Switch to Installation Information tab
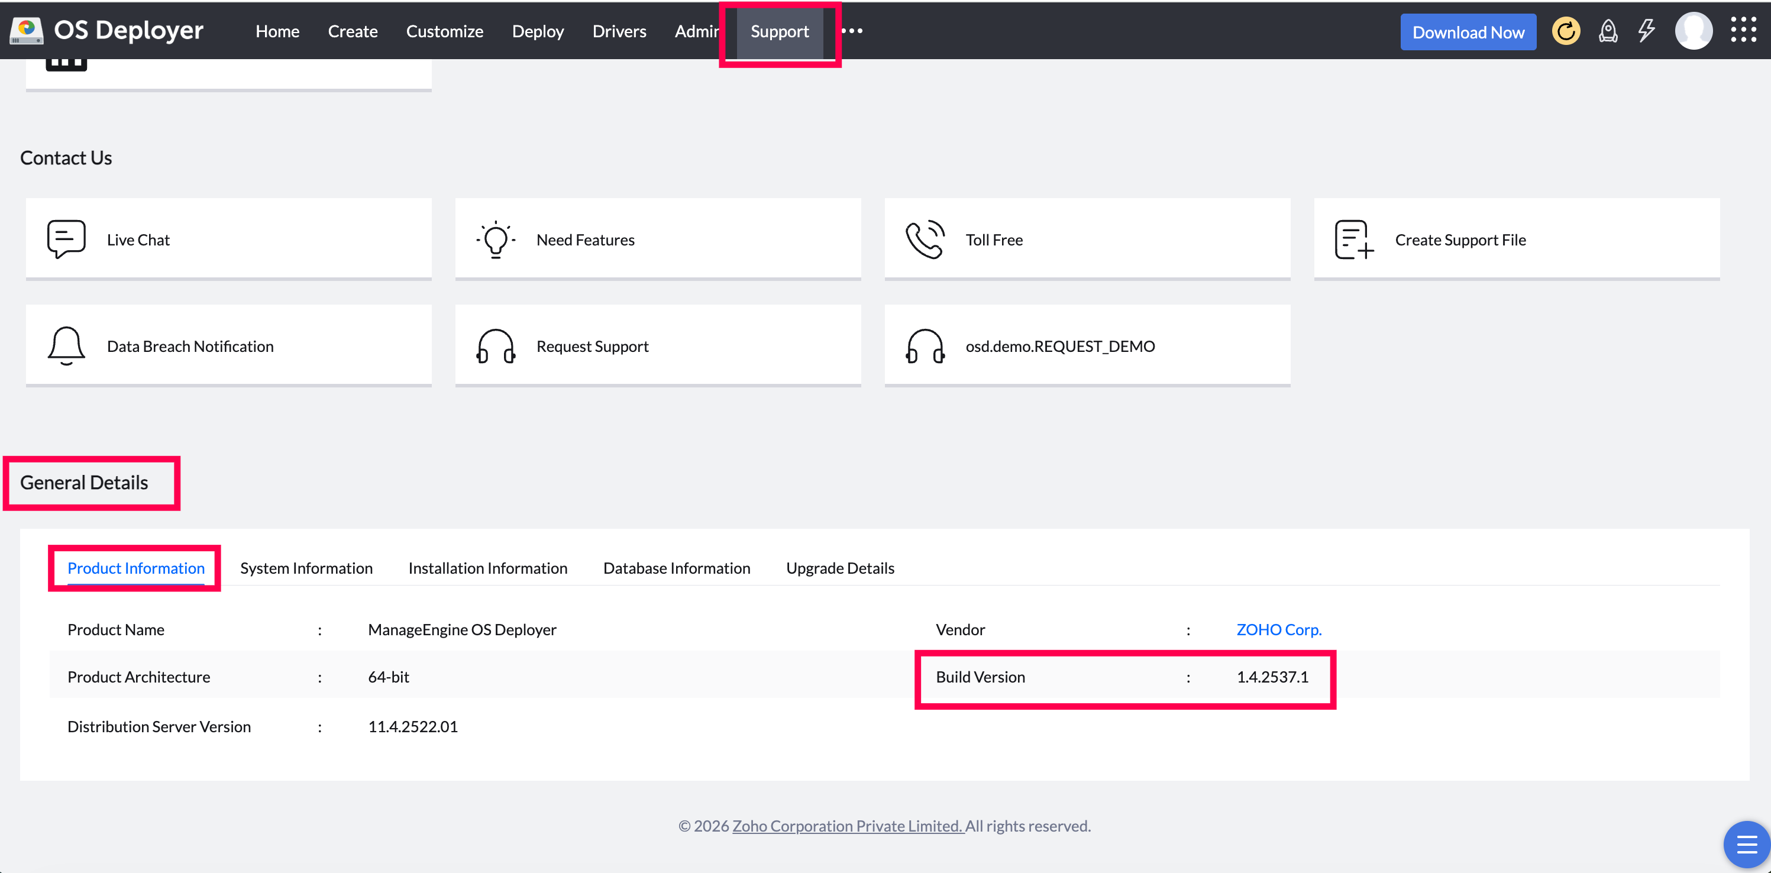Viewport: 1771px width, 873px height. [487, 568]
